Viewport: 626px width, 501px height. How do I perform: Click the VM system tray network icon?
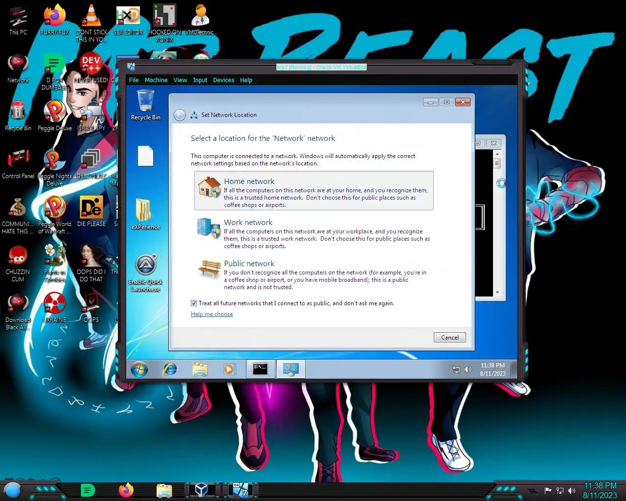[456, 369]
